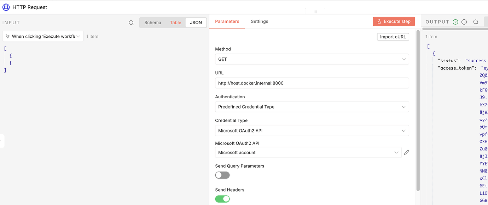The height and width of the screenshot is (205, 488).
Task: Click the Execute step button
Action: [x=393, y=21]
